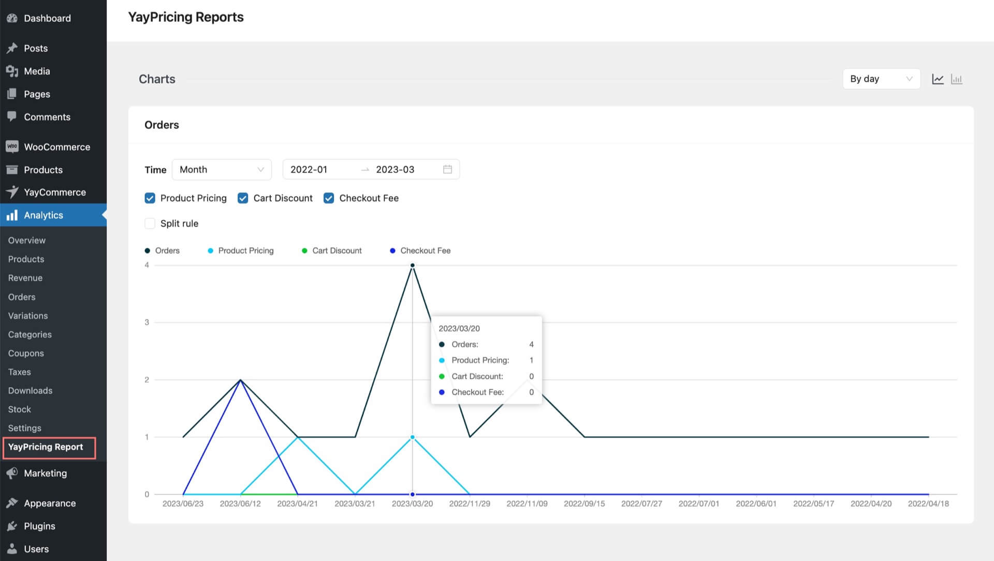Click the calendar icon in date range

(447, 170)
